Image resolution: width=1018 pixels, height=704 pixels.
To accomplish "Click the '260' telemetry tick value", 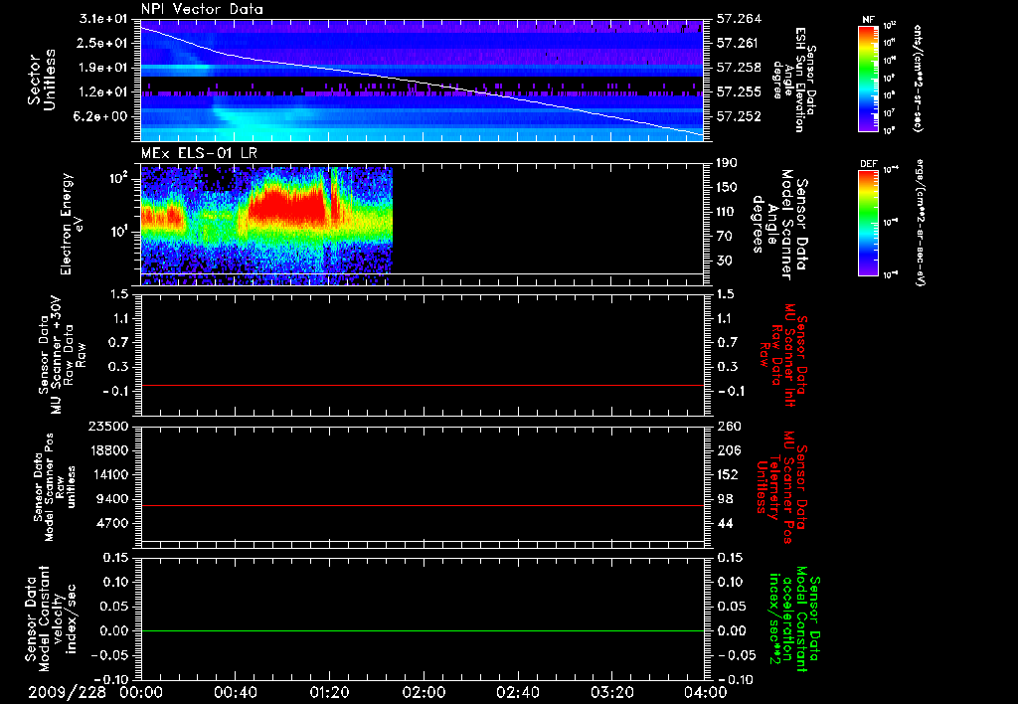I will 729,426.
